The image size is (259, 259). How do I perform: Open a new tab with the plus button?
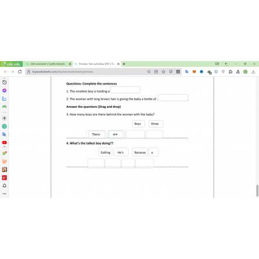pos(124,64)
